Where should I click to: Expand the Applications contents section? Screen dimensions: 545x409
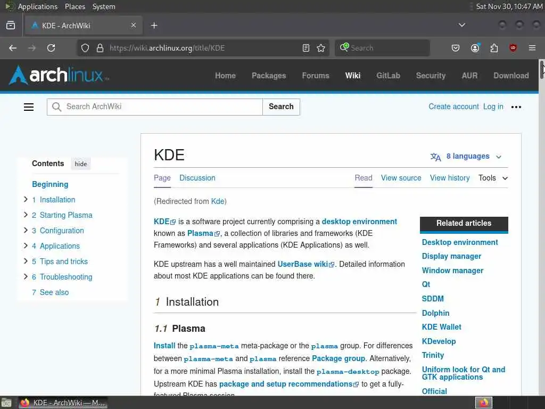coord(26,246)
